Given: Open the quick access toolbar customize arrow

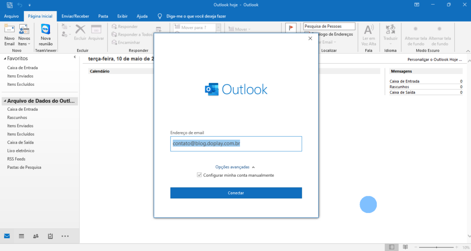Looking at the screenshot, I should coord(29,5).
